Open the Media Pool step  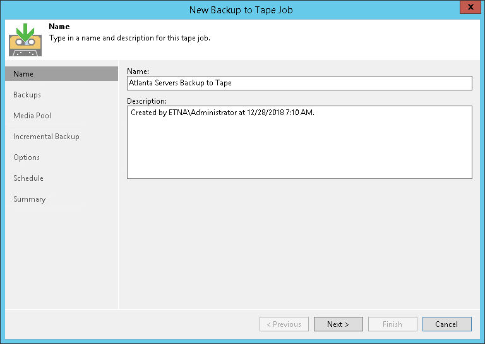pos(32,116)
